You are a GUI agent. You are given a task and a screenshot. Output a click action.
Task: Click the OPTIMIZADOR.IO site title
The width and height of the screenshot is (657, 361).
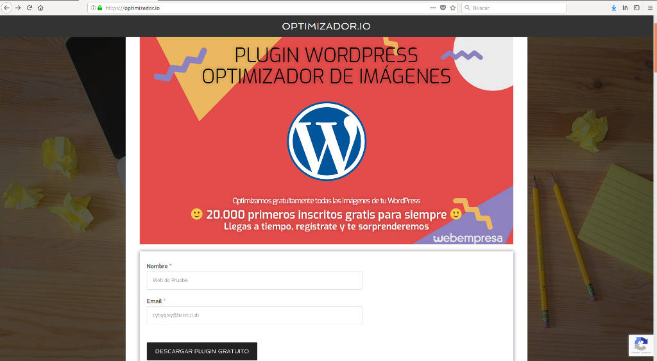pyautogui.click(x=327, y=26)
